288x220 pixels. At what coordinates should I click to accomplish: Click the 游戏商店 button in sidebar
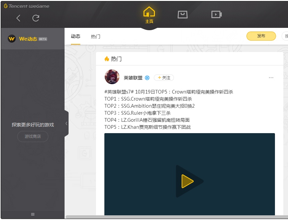point(33,136)
